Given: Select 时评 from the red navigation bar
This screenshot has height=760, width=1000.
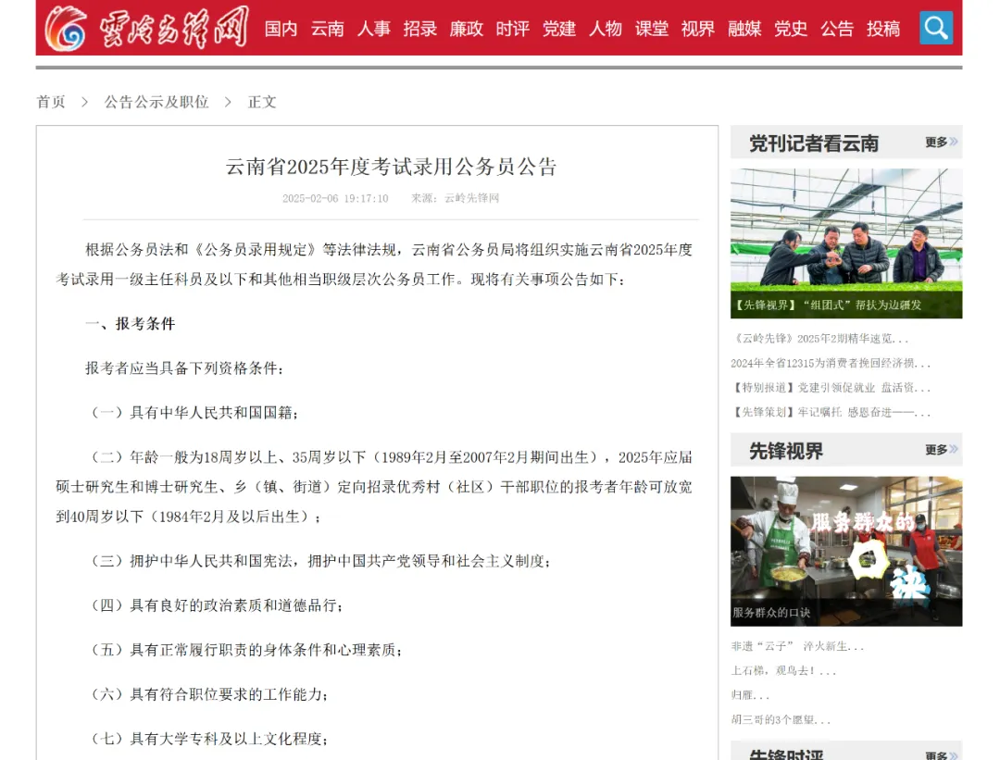Looking at the screenshot, I should pyautogui.click(x=513, y=29).
